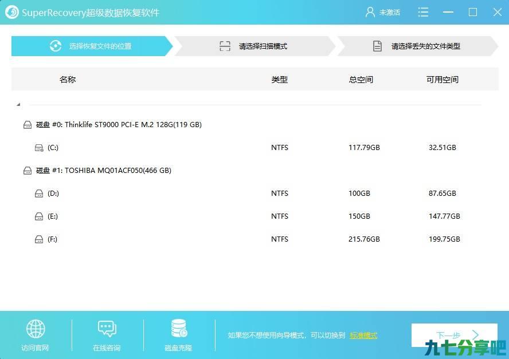Select the (E:) partition row
Viewport: 509px width, 359px height.
(x=254, y=216)
